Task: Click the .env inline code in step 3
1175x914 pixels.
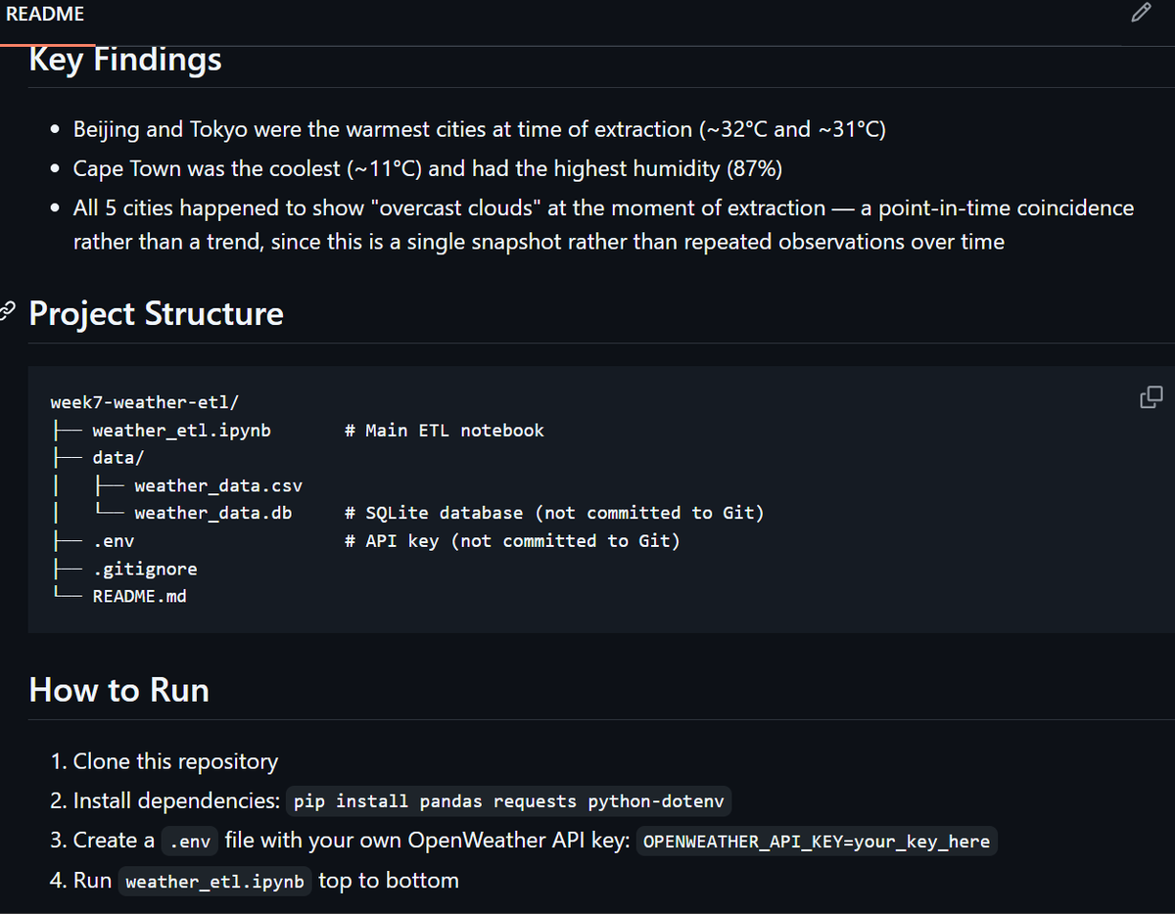Action: pos(190,842)
